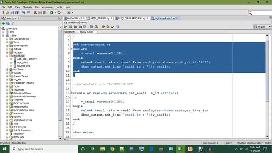Collapse code block at line 5

[x=71, y=49]
